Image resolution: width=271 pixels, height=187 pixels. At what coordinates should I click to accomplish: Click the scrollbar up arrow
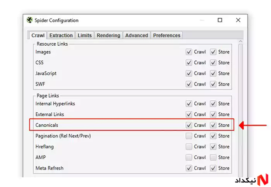(x=240, y=41)
